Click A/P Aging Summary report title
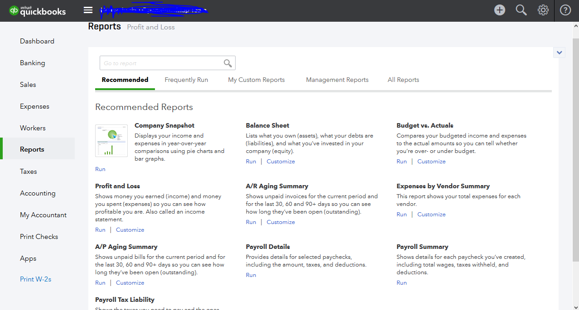Viewport: 579px width, 310px height. 126,247
